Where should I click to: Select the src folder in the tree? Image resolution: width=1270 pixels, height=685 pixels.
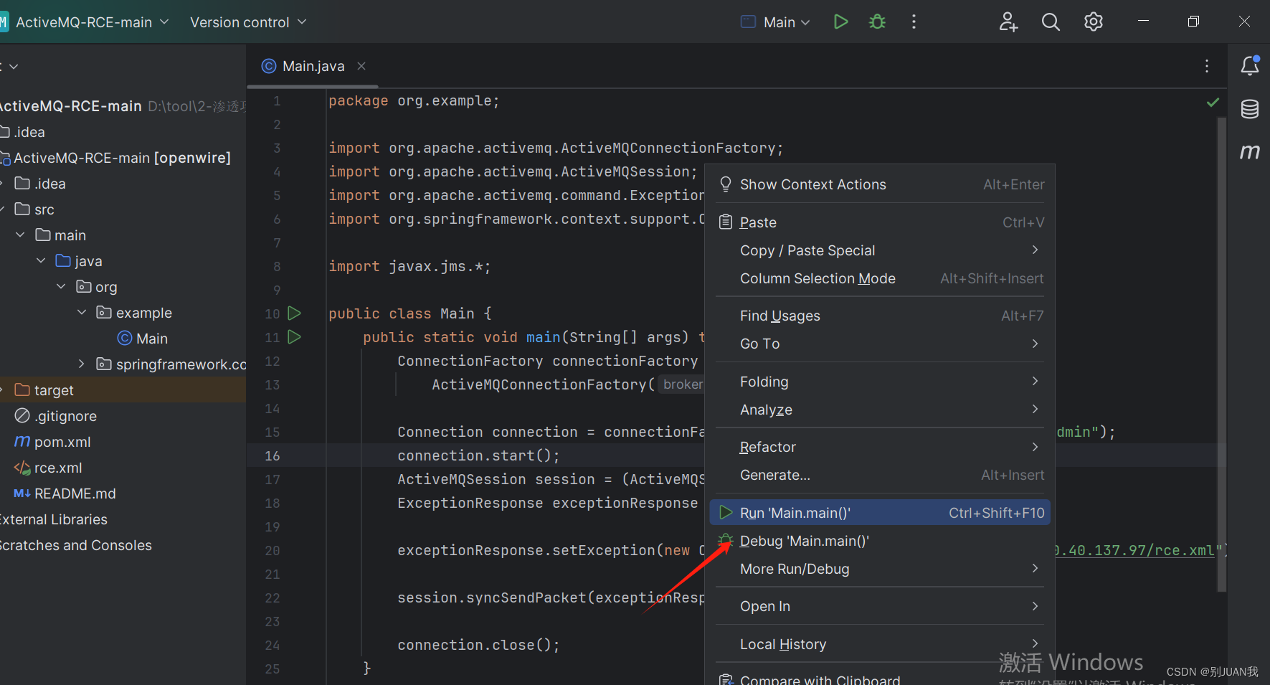tap(34, 209)
